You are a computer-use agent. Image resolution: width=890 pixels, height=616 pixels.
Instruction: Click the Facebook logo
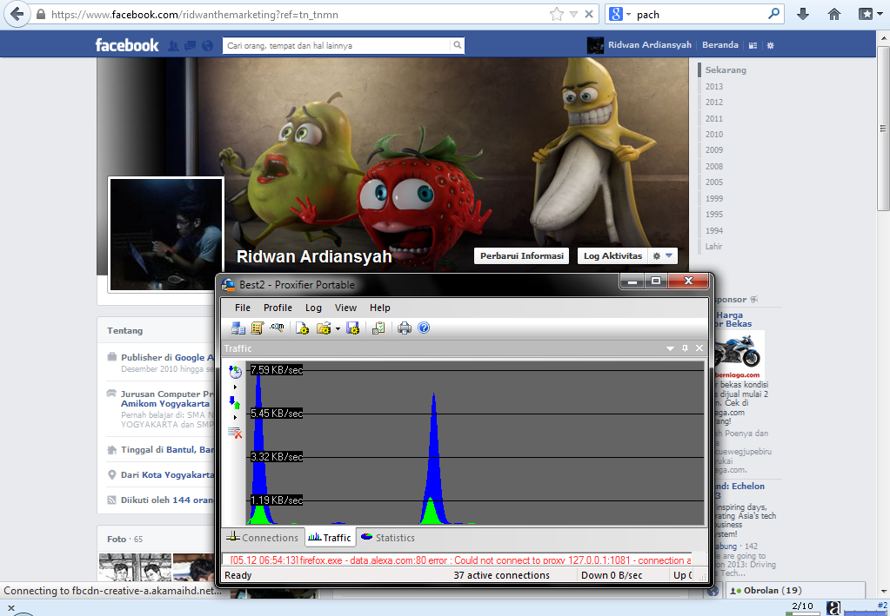click(126, 45)
